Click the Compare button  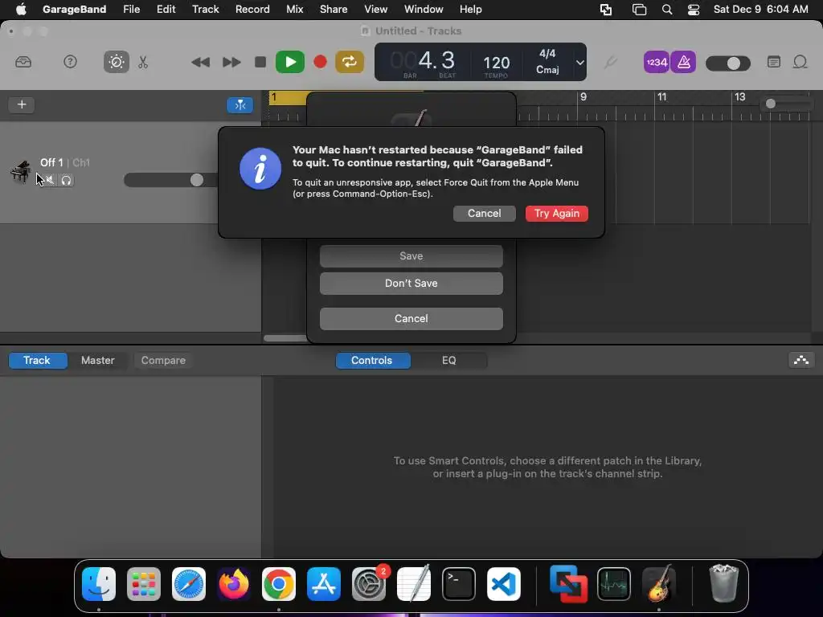(x=163, y=361)
